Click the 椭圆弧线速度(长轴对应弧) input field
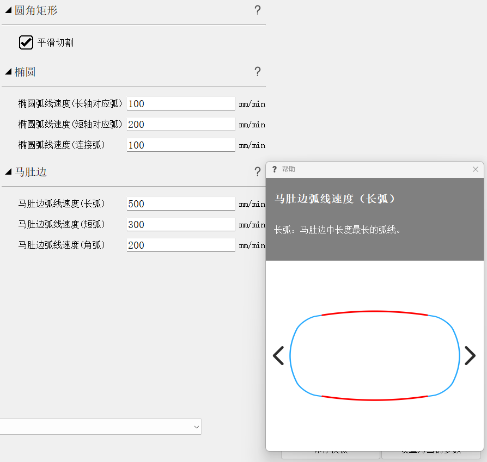Viewport: 487px width, 462px height. [181, 103]
